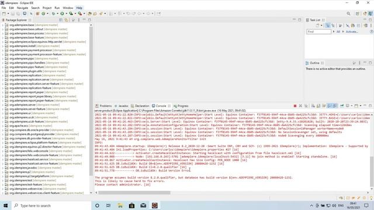Expand the org.adempiere.base project
The height and width of the screenshot is (210, 374).
point(2,25)
